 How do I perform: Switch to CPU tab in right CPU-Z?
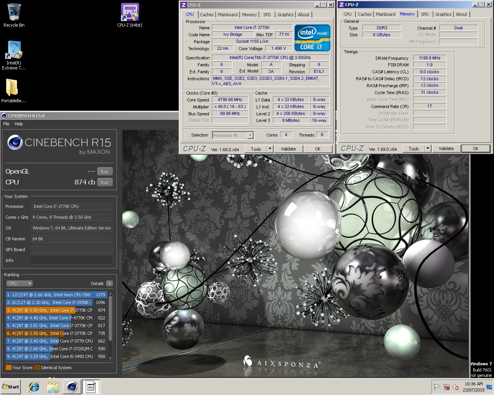[x=348, y=14]
